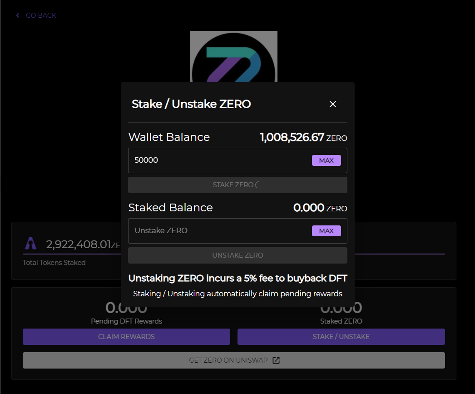
Task: Click the back chevron arrow icon
Action: [x=18, y=15]
